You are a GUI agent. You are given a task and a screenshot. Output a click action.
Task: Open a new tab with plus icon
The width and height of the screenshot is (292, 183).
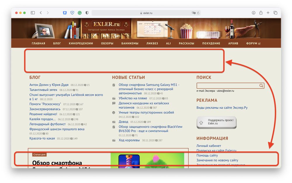(268, 13)
